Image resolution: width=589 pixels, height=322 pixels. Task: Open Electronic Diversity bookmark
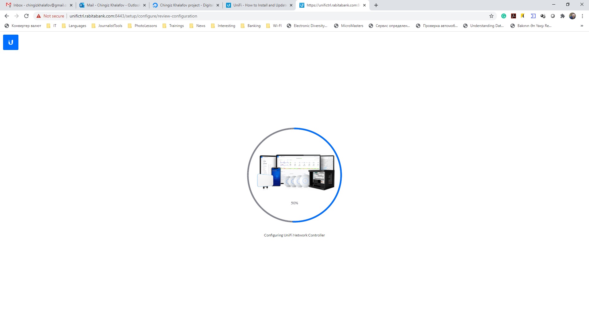click(307, 26)
